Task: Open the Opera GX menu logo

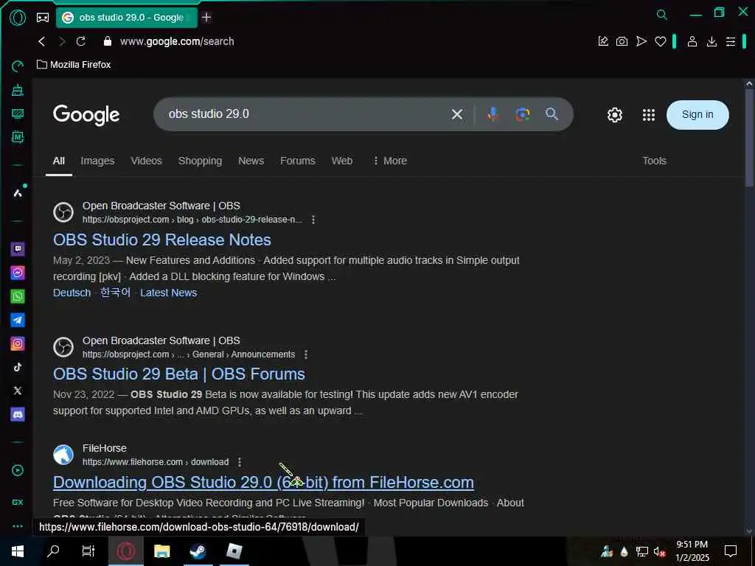Action: [18, 18]
